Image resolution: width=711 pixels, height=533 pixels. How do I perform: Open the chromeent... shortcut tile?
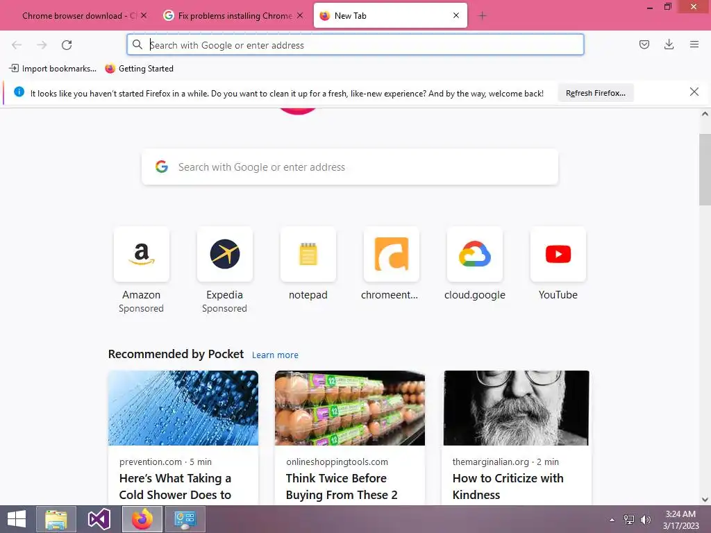392,254
